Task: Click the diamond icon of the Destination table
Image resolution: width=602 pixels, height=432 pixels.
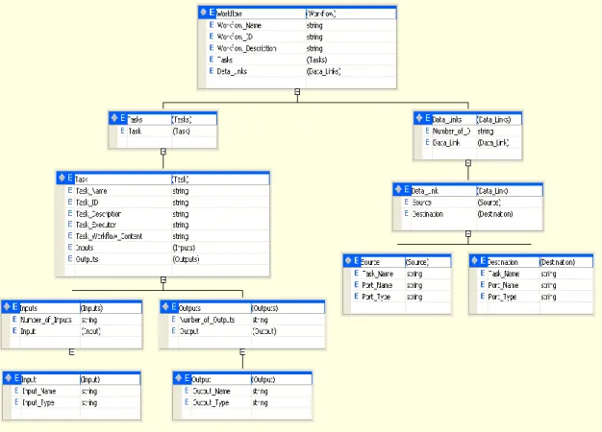Action: tap(474, 261)
